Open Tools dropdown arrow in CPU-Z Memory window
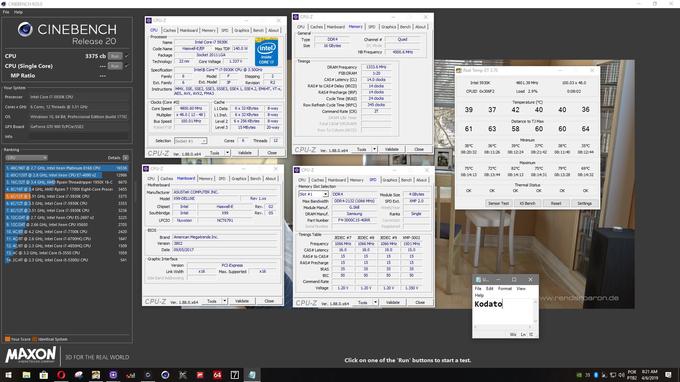This screenshot has height=382, width=680. [374, 149]
